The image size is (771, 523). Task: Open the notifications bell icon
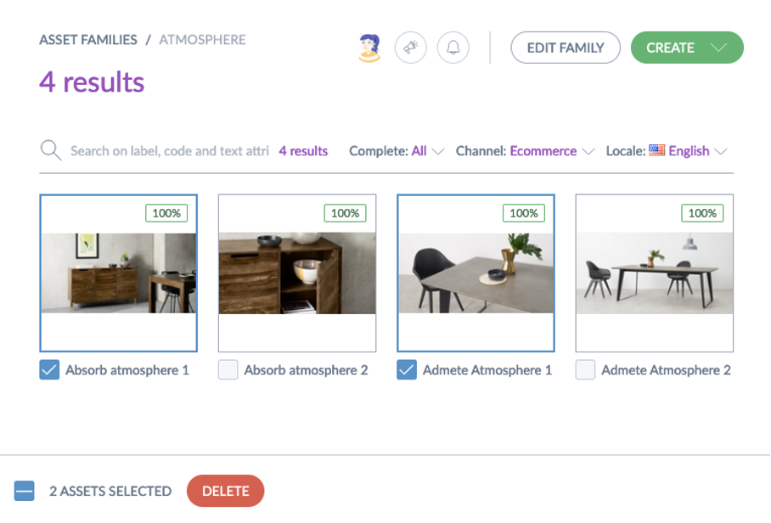453,48
